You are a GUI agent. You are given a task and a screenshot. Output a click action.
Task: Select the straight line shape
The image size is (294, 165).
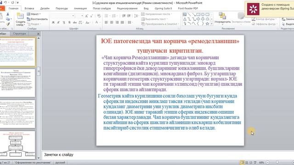tap(189, 14)
